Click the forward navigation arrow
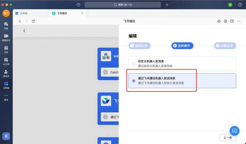This screenshot has width=246, height=144. point(27,21)
